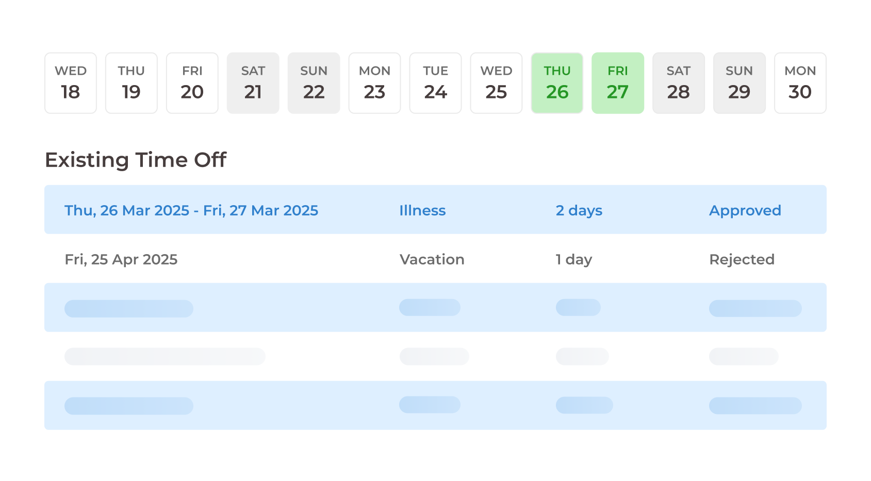Choose Friday 20 in the calendar strip
This screenshot has height=481, width=871.
[x=192, y=83]
